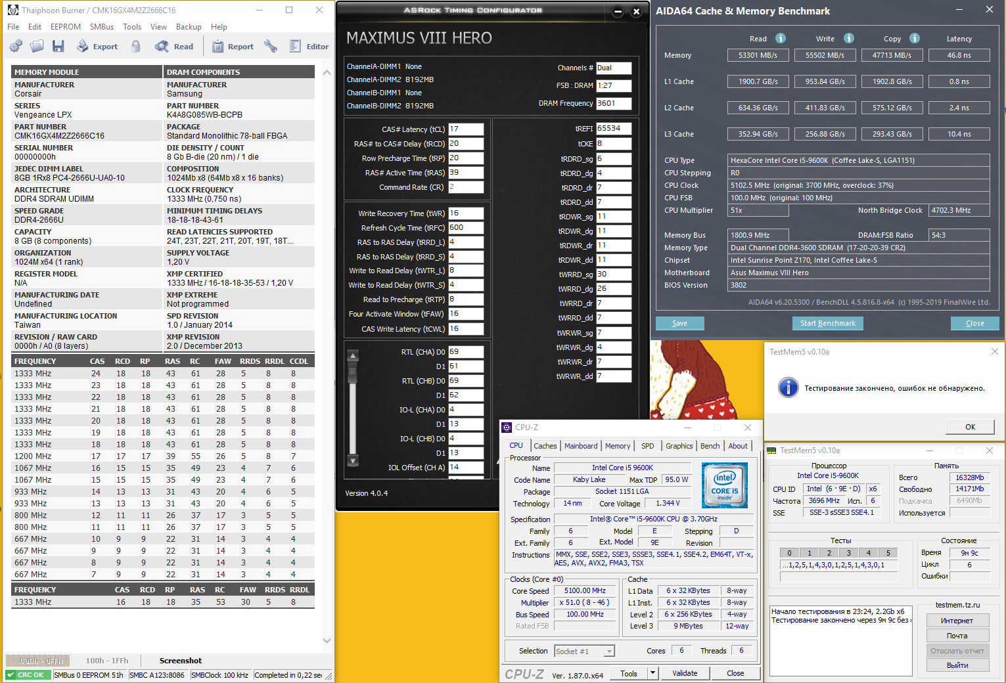
Task: Open the SMBus menu
Action: [x=102, y=27]
